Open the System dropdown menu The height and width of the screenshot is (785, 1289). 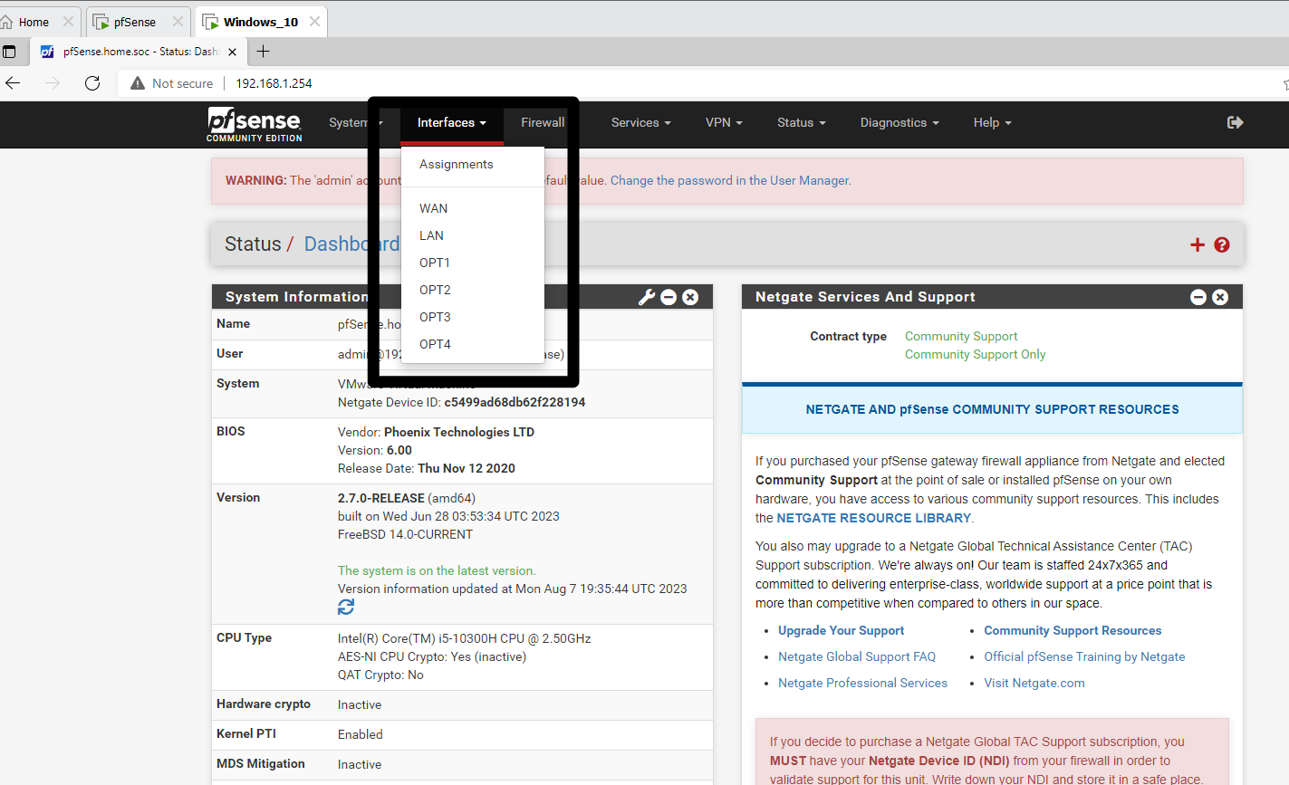(x=356, y=122)
